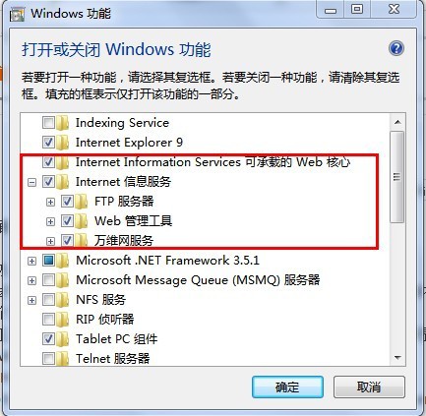Uncheck the Internet Explorer 9 checkbox

tap(48, 143)
